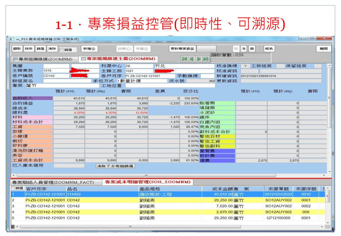Go to the next record arrow
341x236 pixels.
point(199,59)
